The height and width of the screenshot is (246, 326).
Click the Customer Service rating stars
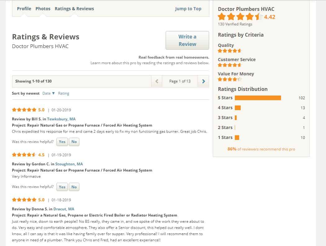pyautogui.click(x=230, y=65)
